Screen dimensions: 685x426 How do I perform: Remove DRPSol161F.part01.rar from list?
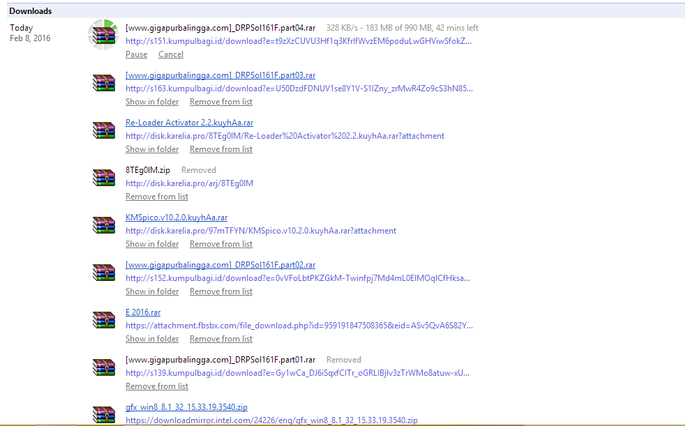coord(157,386)
